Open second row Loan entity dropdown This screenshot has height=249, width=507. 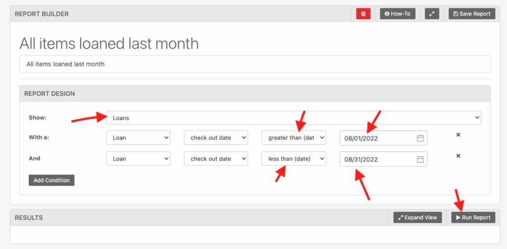(x=138, y=159)
